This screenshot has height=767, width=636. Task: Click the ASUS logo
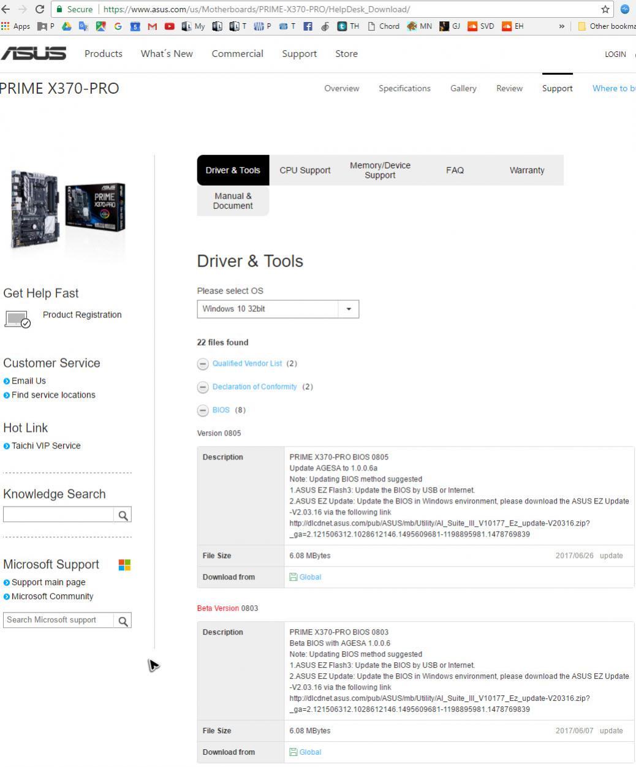pyautogui.click(x=33, y=53)
